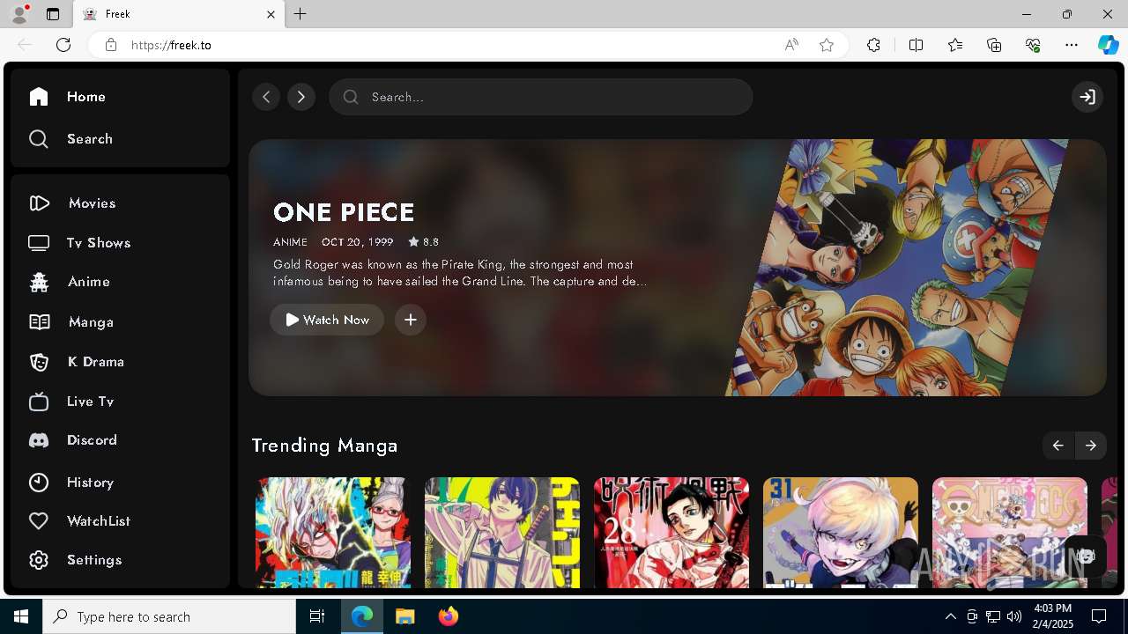The width and height of the screenshot is (1128, 634).
Task: Close the Freek tab
Action: point(271,14)
